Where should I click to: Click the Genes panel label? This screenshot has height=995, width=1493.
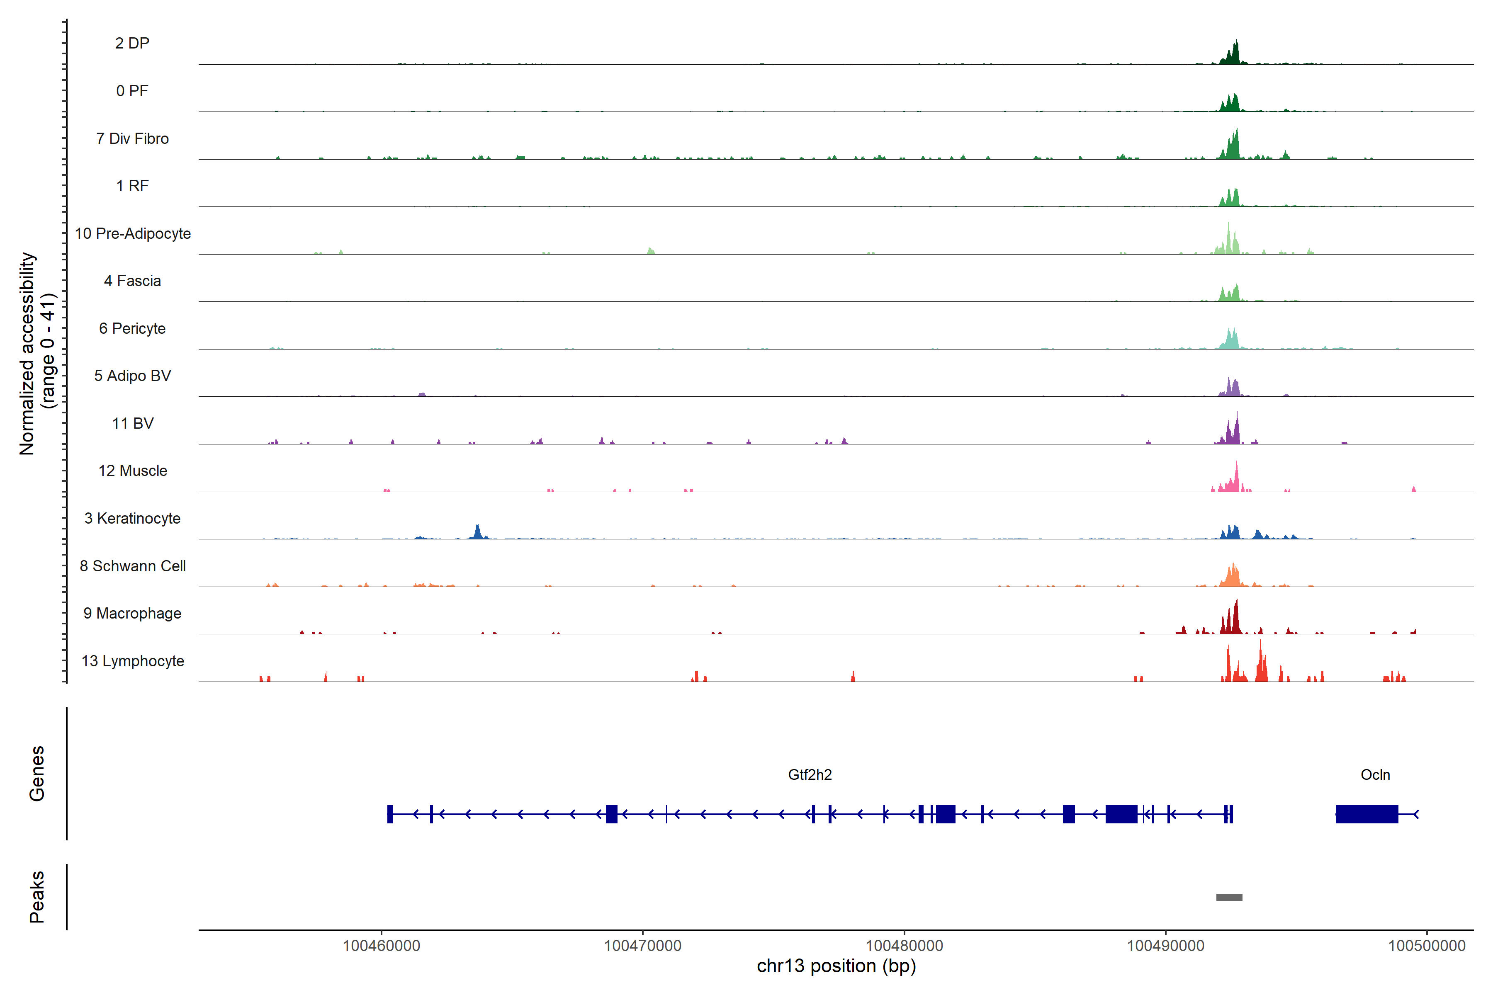pos(37,773)
